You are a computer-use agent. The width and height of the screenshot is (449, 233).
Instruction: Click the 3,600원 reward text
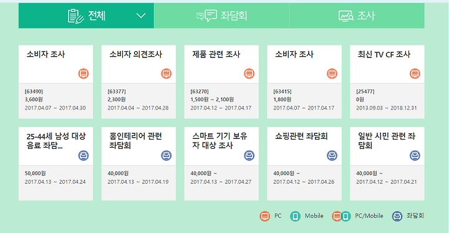[x=34, y=100]
